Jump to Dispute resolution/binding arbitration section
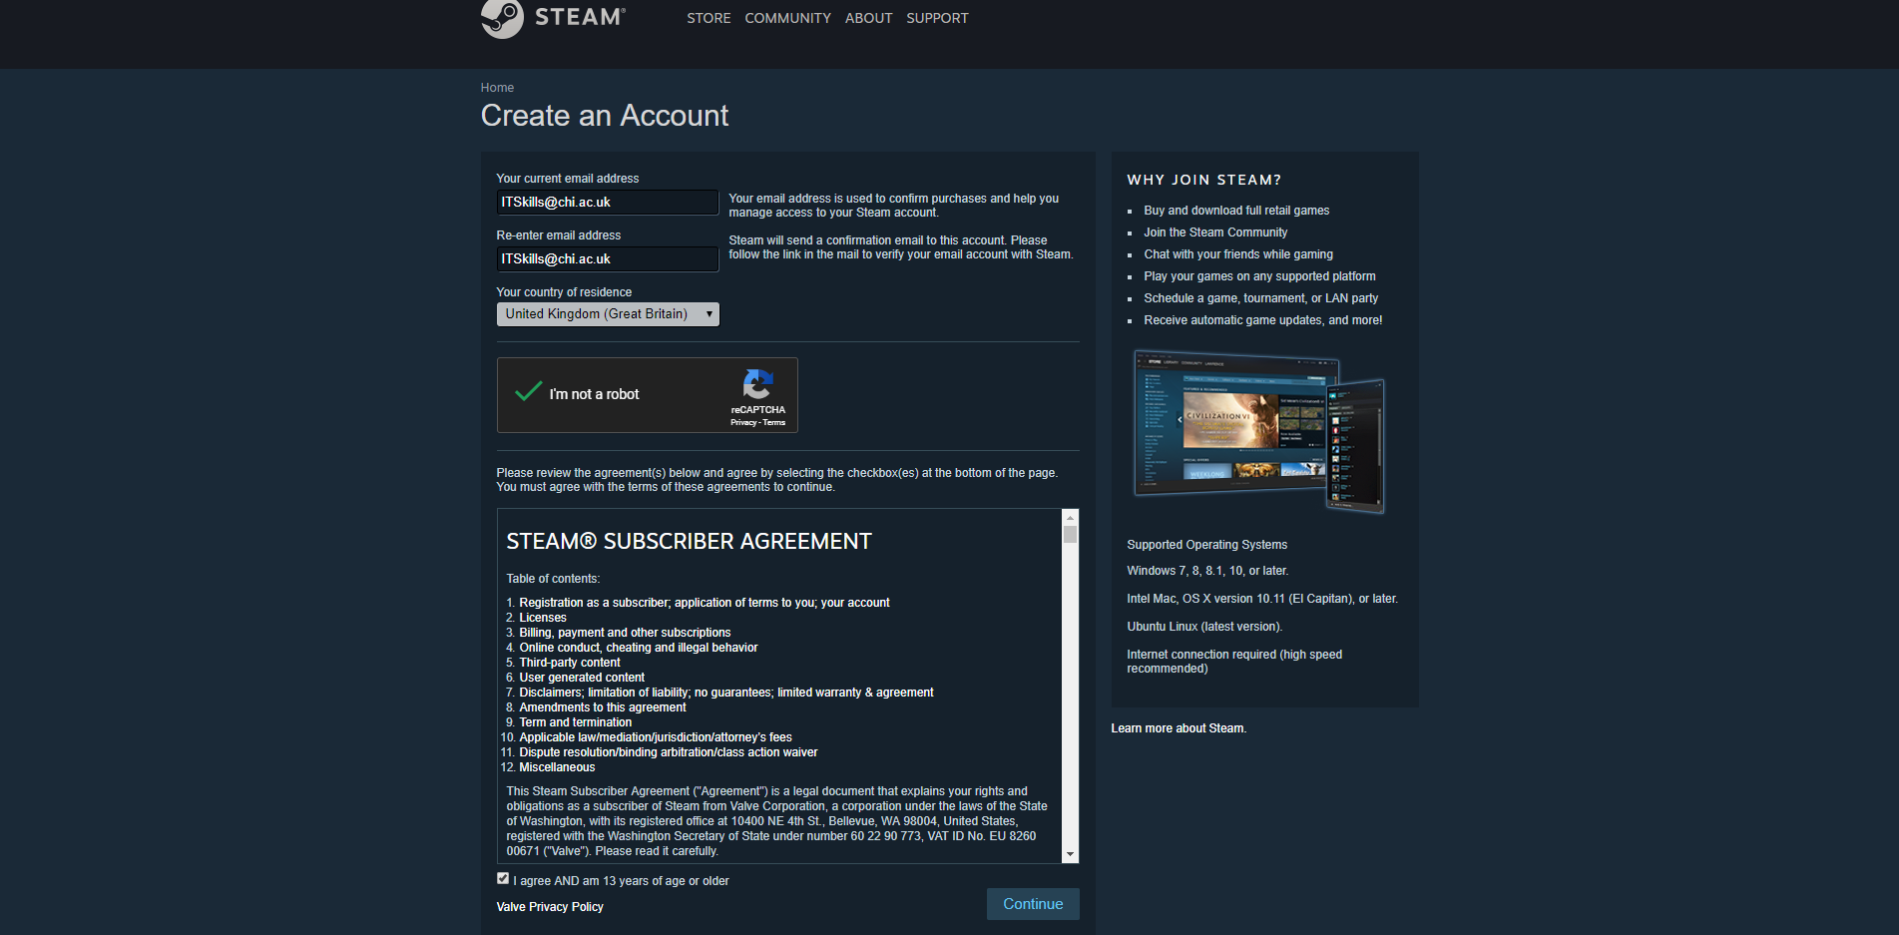The height and width of the screenshot is (935, 1899). tap(669, 752)
